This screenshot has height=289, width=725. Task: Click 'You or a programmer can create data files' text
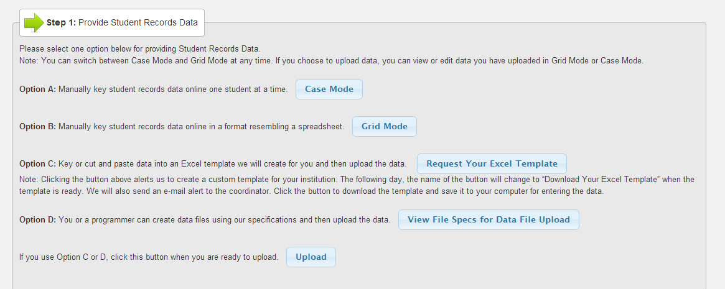coord(224,220)
